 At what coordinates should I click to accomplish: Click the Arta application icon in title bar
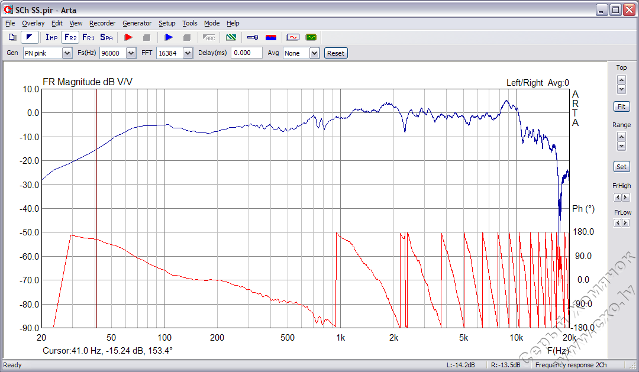(x=8, y=9)
